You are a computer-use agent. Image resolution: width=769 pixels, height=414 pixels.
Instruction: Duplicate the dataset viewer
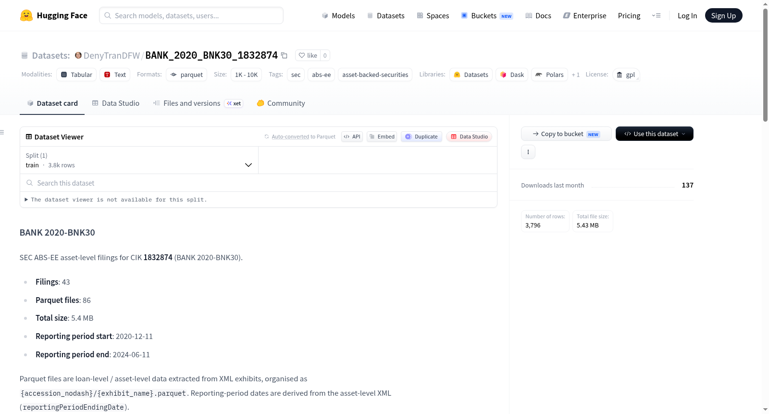(421, 137)
